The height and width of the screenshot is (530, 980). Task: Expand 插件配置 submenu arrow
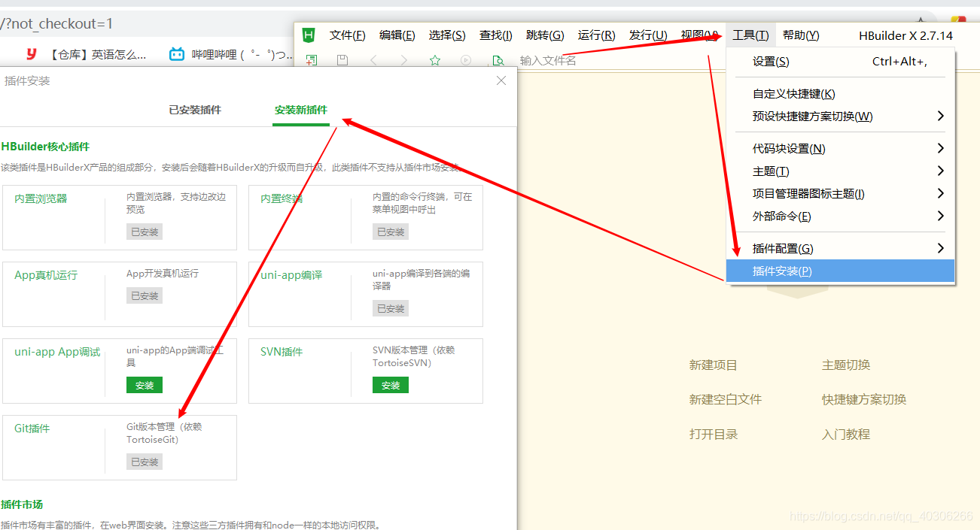tap(940, 248)
